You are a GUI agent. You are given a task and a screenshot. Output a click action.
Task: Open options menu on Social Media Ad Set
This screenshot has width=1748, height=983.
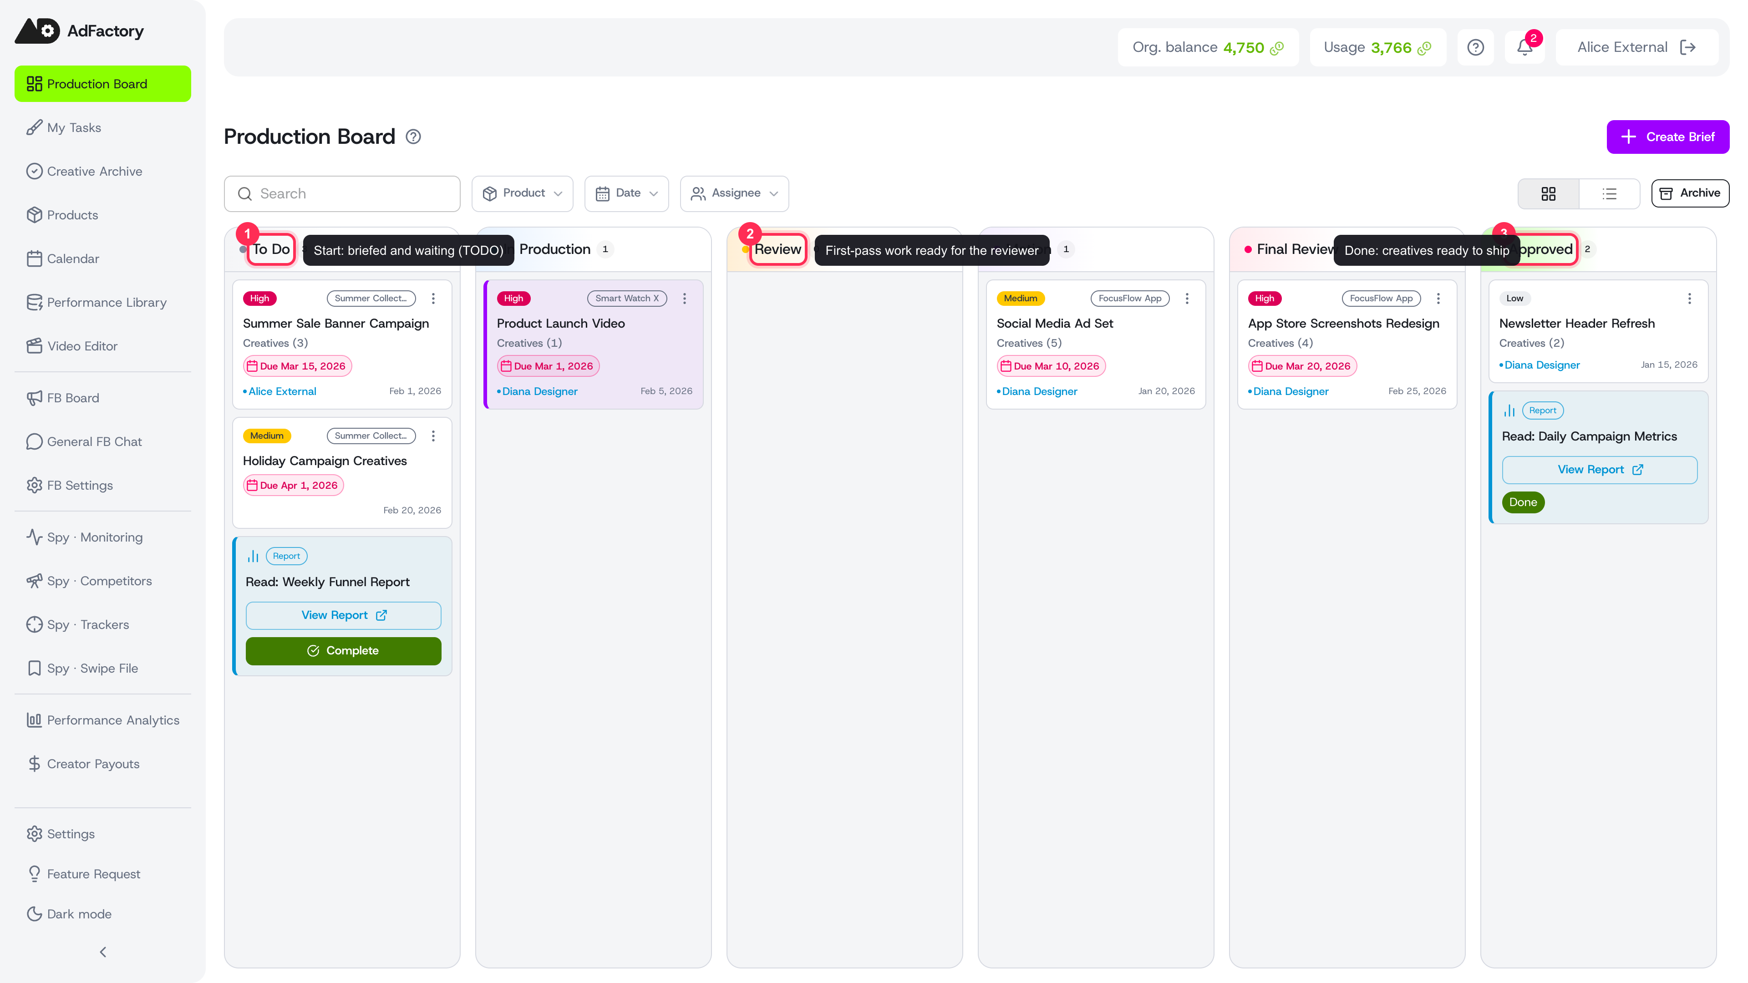(x=1187, y=299)
